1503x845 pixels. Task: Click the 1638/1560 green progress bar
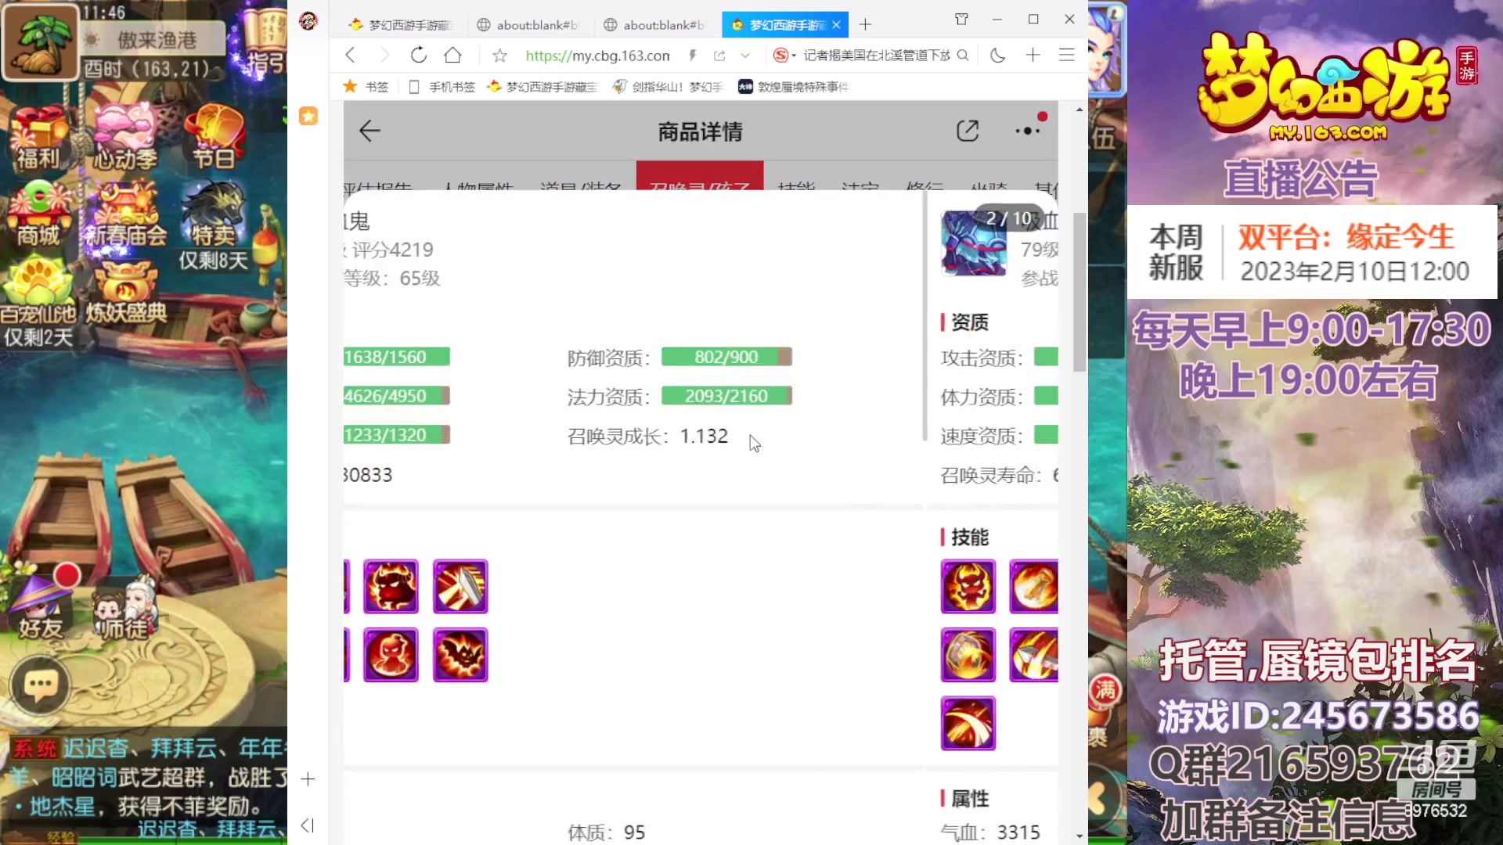tap(396, 357)
